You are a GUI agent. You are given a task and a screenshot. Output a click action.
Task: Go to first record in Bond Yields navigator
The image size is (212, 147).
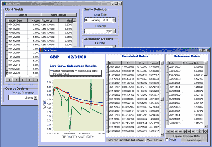[9, 80]
